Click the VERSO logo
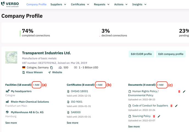This screenshot has width=189, height=132. (10, 4)
